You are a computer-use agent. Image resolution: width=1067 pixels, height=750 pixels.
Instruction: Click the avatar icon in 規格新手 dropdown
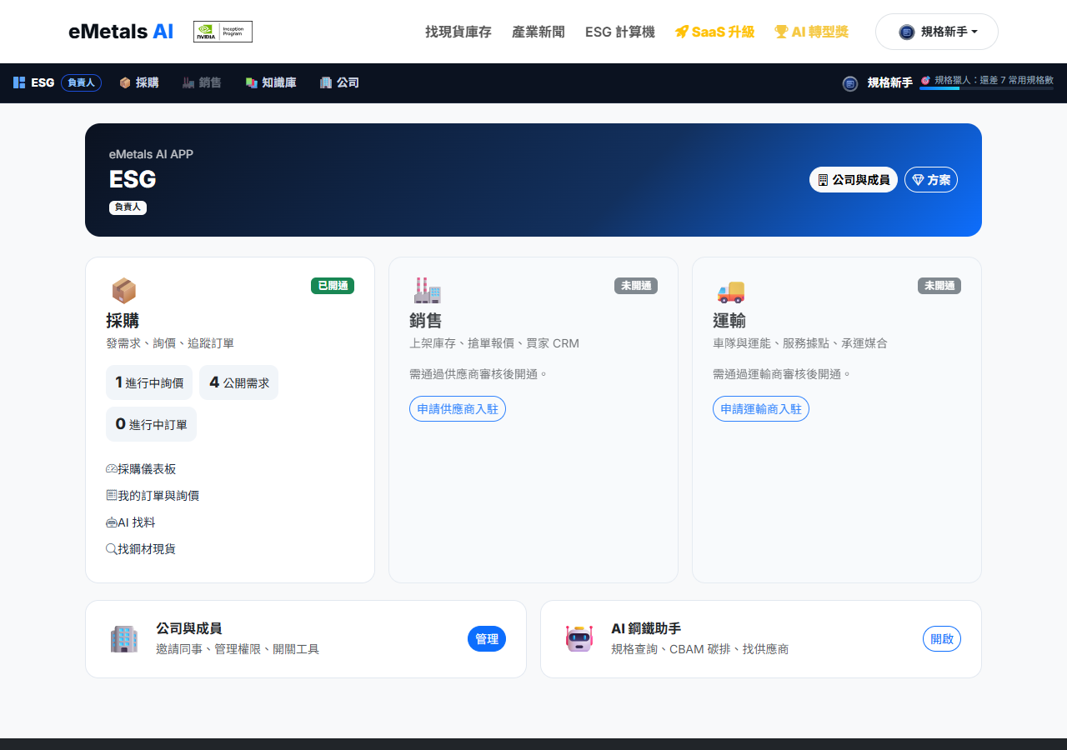pyautogui.click(x=907, y=32)
